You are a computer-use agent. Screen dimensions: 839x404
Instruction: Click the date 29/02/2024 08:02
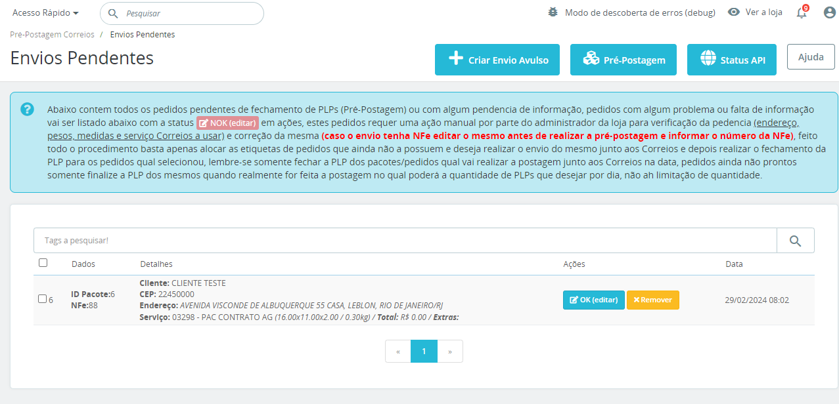(x=757, y=300)
